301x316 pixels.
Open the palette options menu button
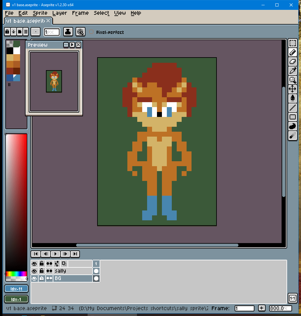tap(26, 31)
